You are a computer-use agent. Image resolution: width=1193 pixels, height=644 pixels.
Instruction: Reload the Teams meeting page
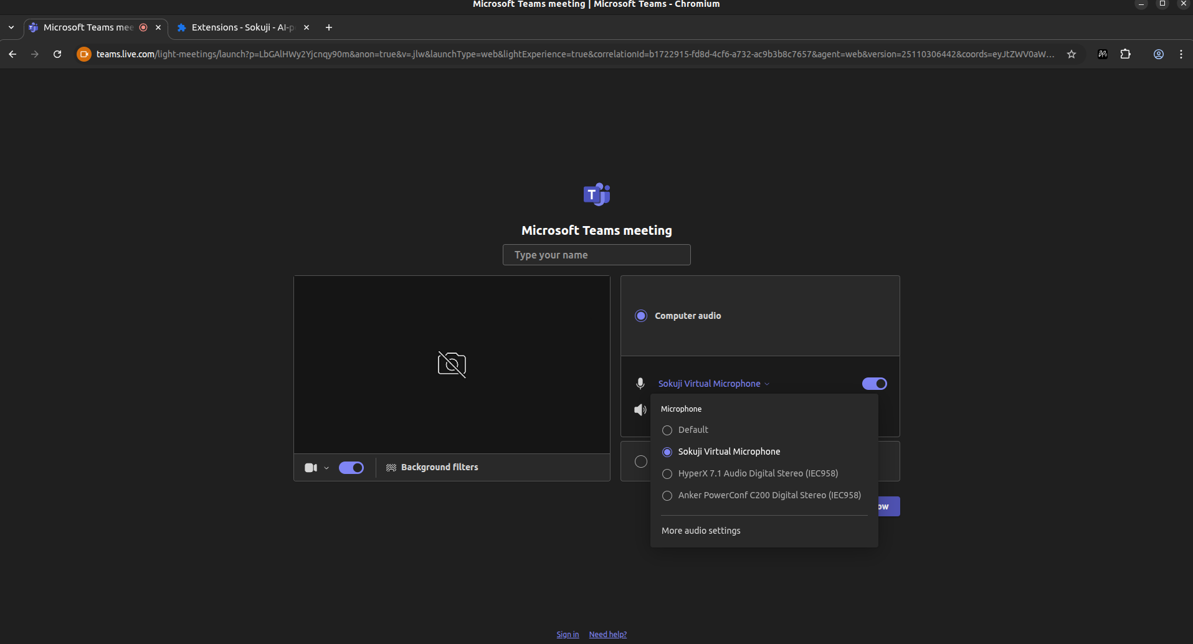tap(57, 54)
